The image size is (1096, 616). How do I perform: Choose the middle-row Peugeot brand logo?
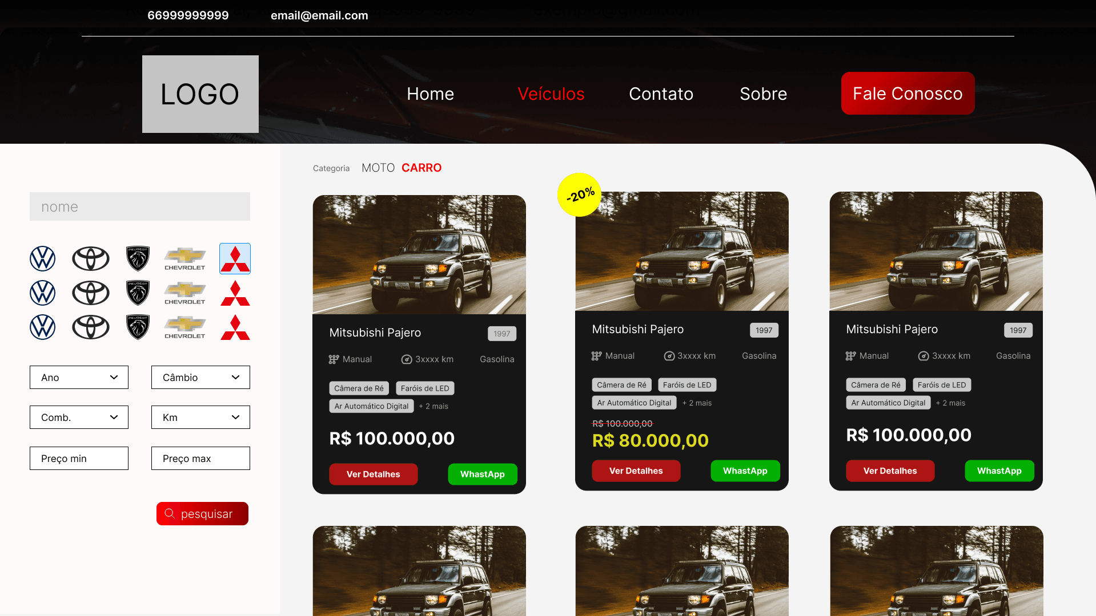click(138, 293)
